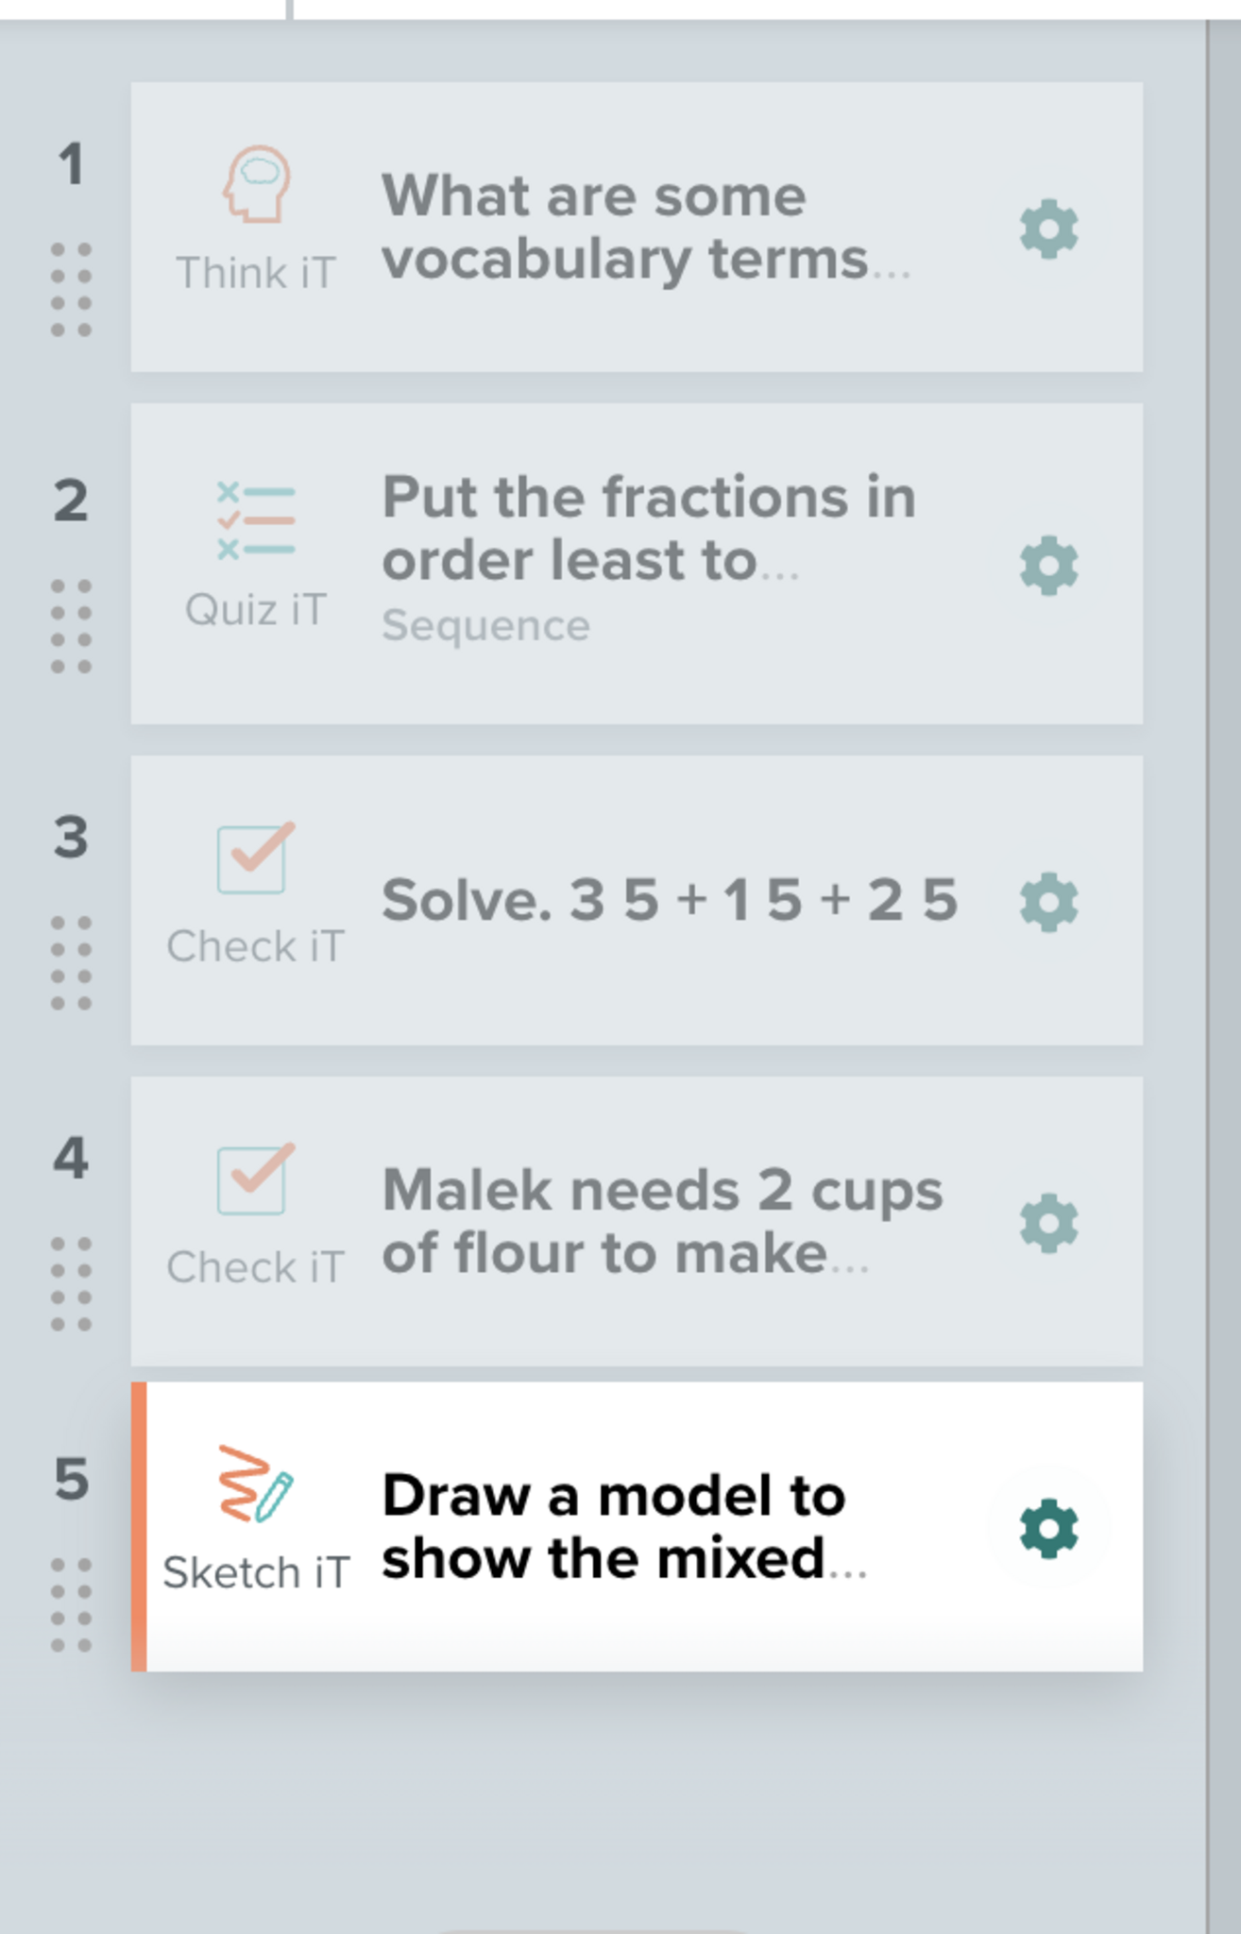Click Check iT checkmark icon on question 3
This screenshot has width=1241, height=1934.
(255, 857)
